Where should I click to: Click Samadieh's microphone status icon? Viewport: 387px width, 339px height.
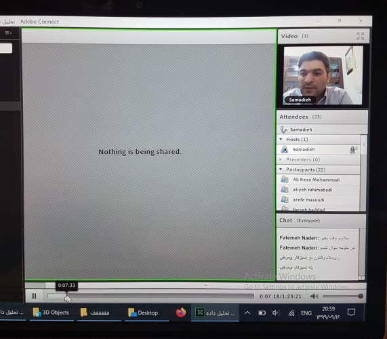(x=353, y=149)
